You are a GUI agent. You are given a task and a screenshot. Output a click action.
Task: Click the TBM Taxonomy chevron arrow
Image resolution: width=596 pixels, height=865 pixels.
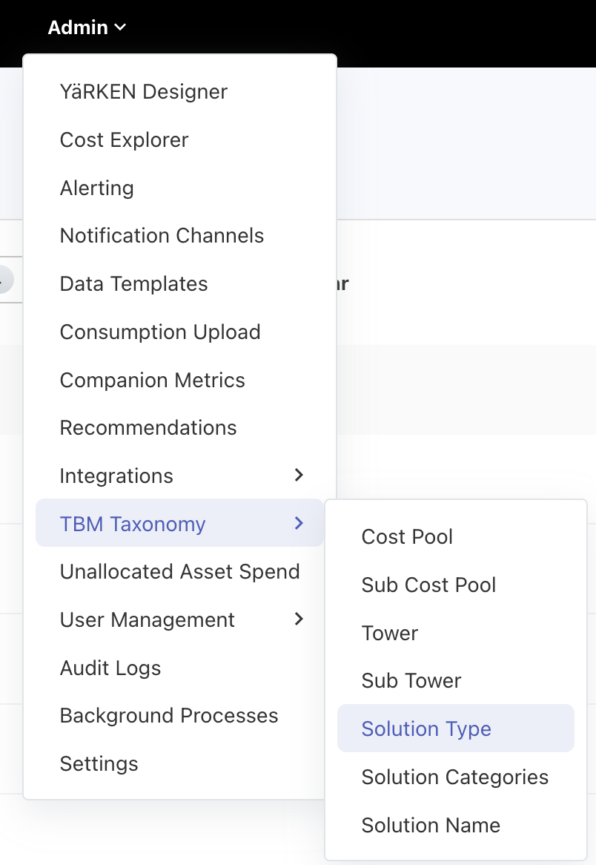point(299,524)
